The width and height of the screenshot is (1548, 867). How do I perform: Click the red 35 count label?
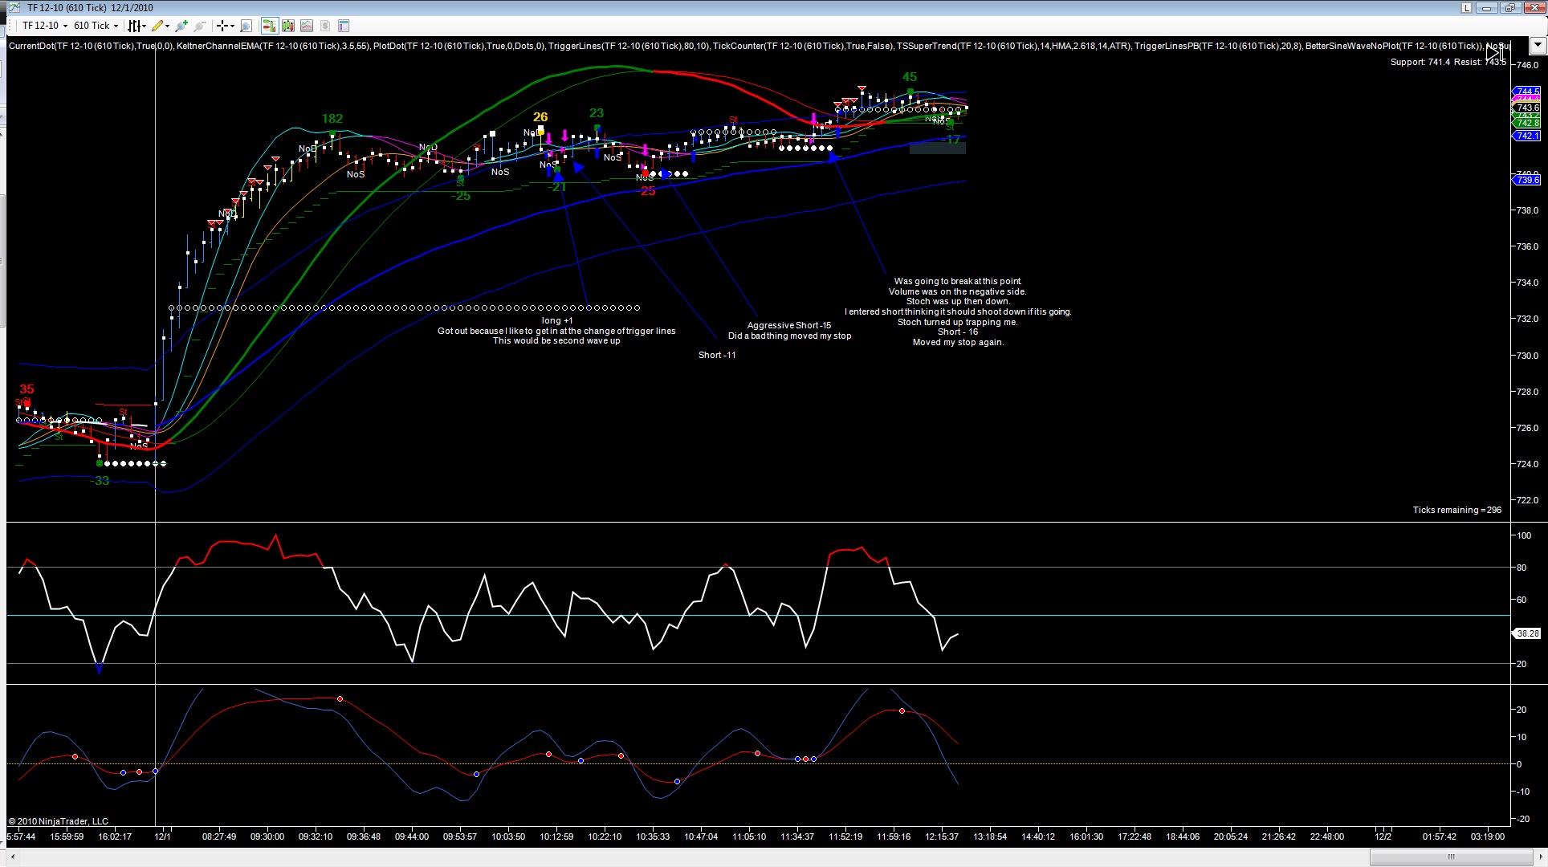[26, 389]
